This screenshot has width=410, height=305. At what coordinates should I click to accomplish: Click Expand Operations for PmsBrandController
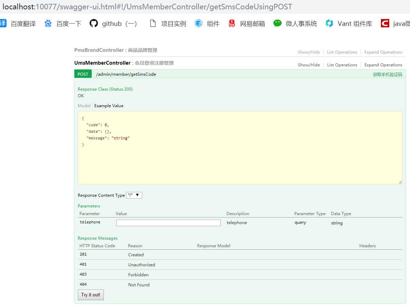[383, 52]
